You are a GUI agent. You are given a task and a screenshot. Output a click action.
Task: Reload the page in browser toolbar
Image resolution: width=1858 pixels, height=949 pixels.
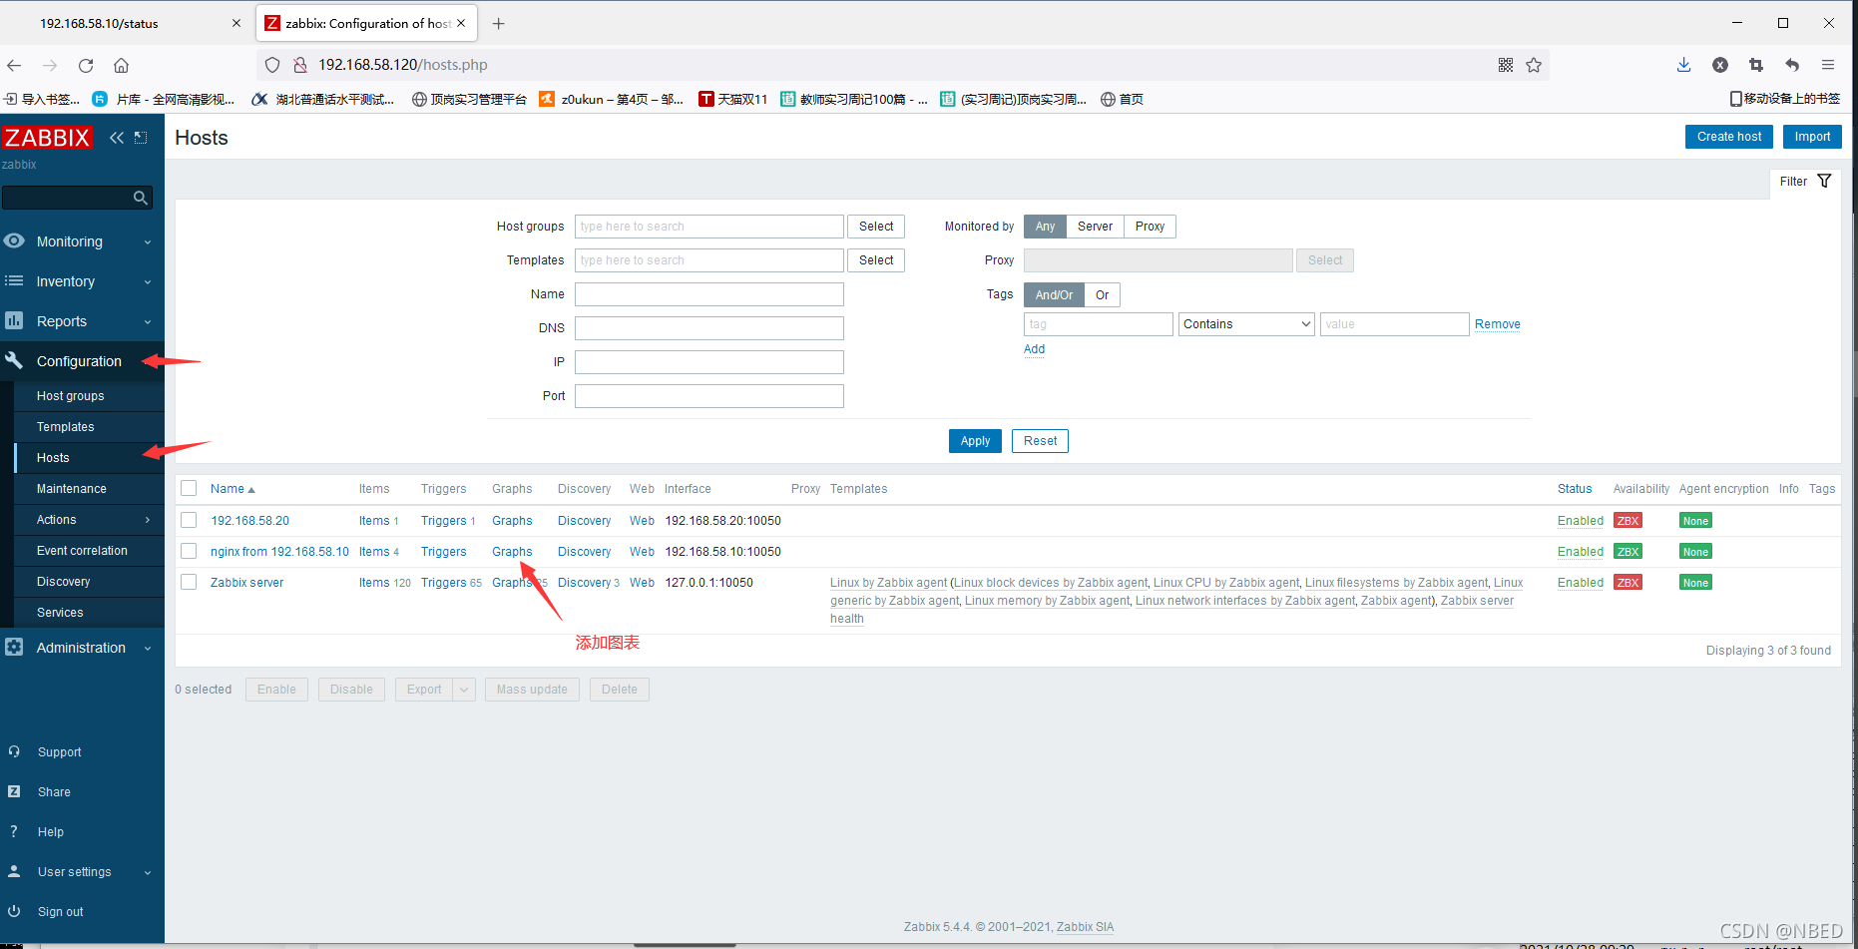click(86, 65)
